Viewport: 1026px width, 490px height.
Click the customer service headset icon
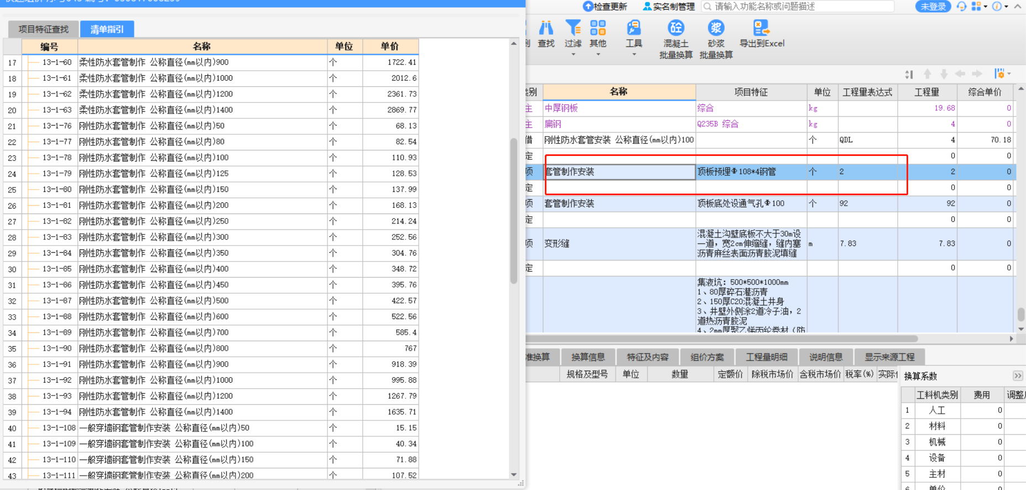coord(962,7)
